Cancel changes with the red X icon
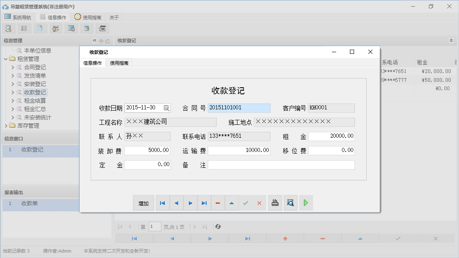 point(259,202)
